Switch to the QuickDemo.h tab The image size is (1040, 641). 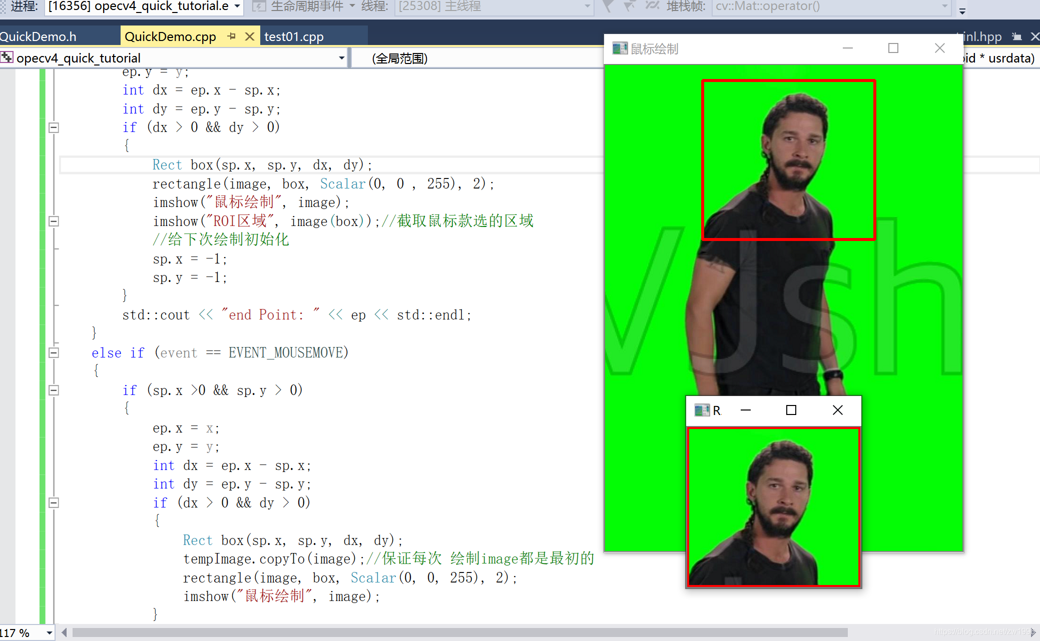[39, 36]
